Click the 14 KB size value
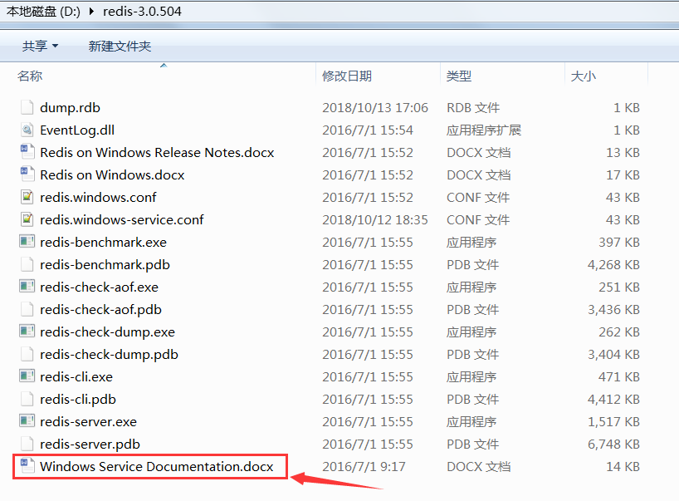679x501 pixels. click(623, 466)
